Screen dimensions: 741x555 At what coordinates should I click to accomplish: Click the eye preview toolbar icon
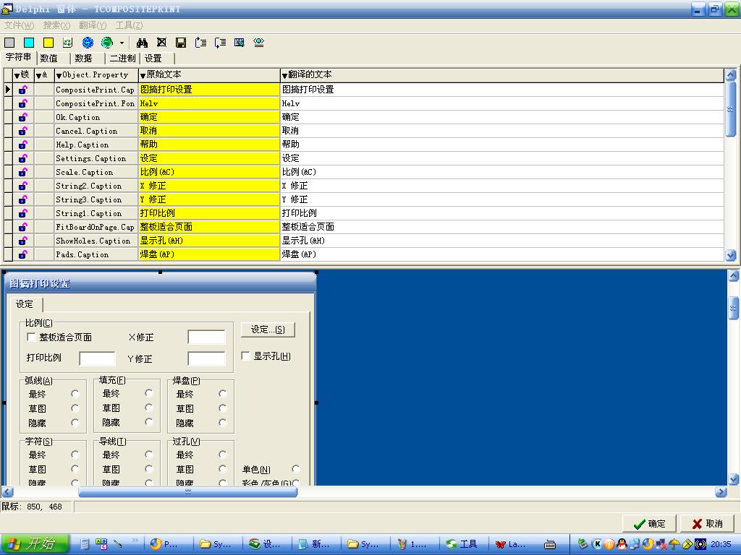258,43
